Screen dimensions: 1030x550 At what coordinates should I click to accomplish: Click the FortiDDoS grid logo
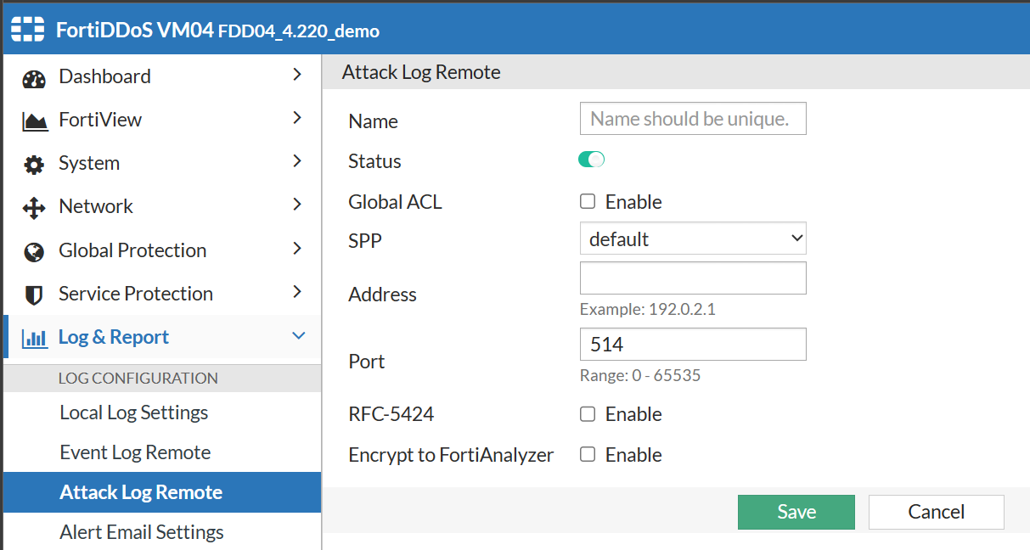pyautogui.click(x=25, y=29)
